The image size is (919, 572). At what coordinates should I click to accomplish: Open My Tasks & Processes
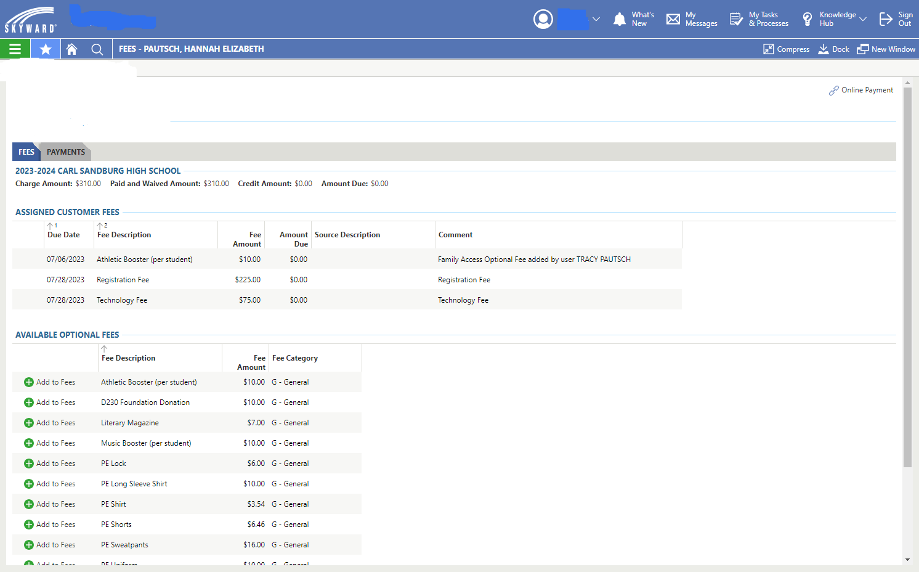[759, 19]
